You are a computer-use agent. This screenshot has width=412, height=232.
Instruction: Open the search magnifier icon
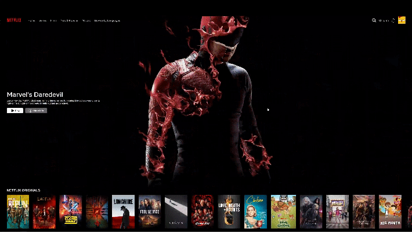(374, 20)
